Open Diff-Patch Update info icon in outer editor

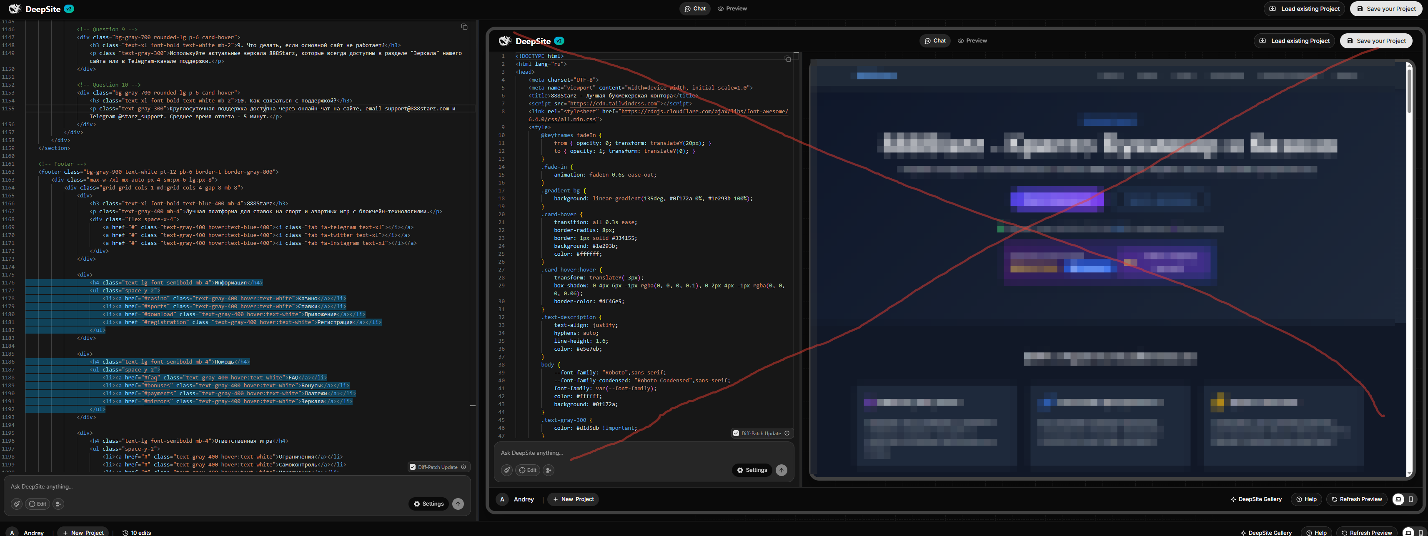(x=463, y=467)
